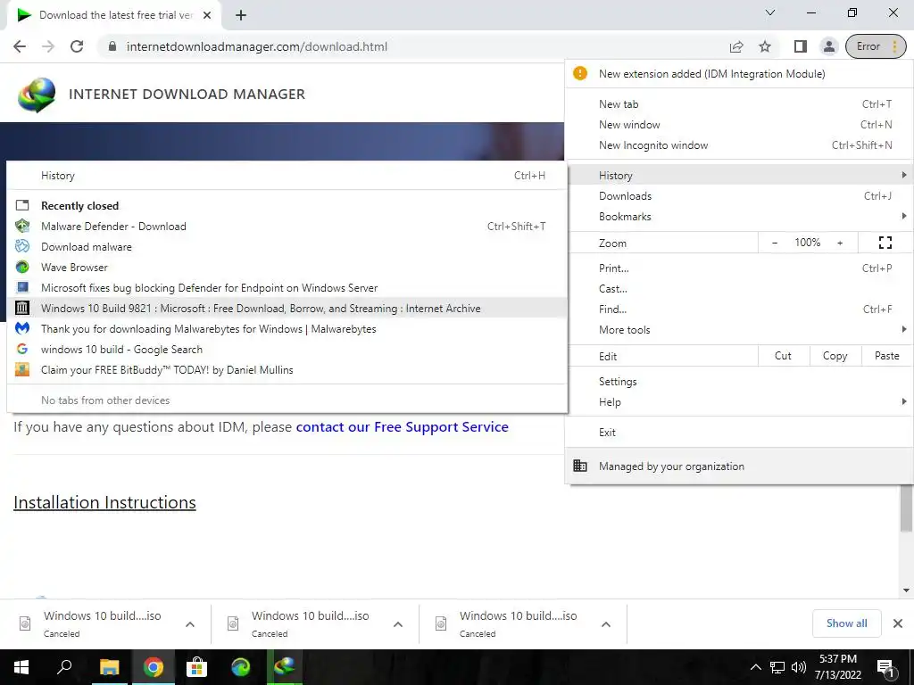Open File Explorer from taskbar

click(109, 667)
